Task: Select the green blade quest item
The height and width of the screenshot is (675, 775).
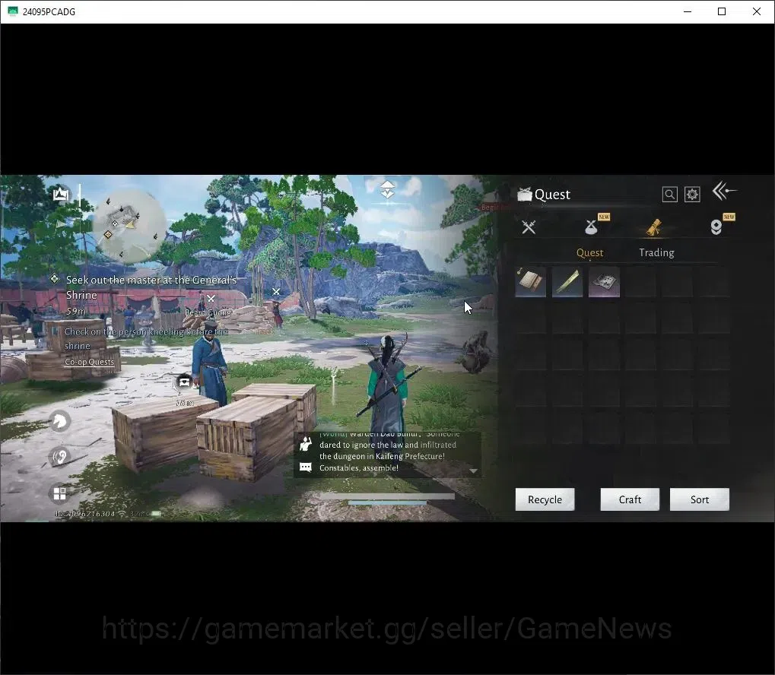Action: point(567,282)
